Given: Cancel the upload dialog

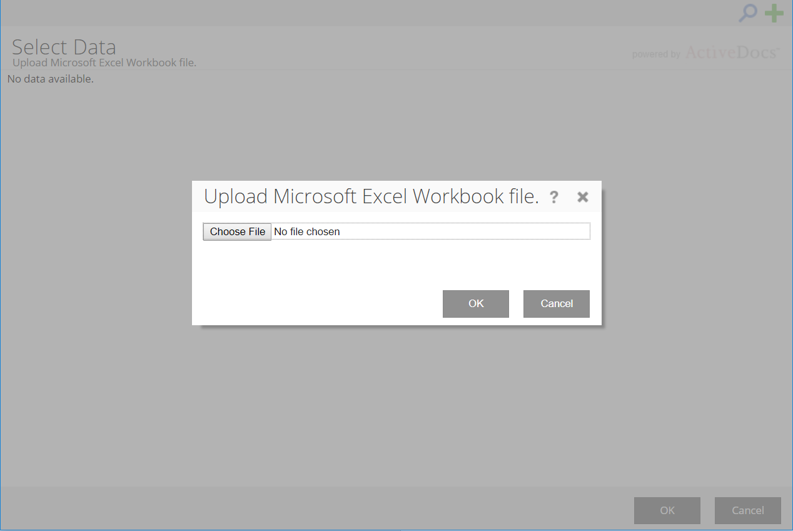Looking at the screenshot, I should point(557,303).
